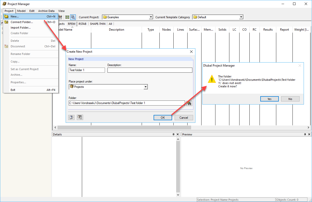Switch to thumbnail view toolbar icon
Viewport: 312px width, 202px height.
[x=67, y=17]
